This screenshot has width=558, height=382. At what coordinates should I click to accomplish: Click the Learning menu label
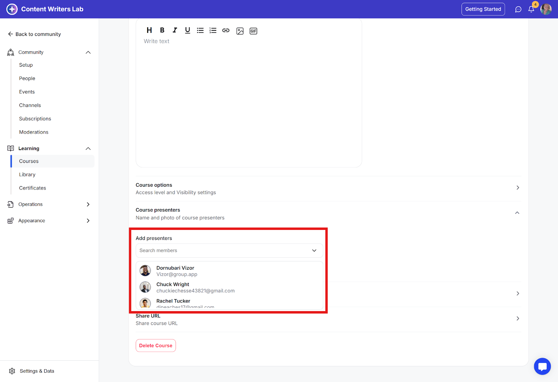tap(29, 149)
